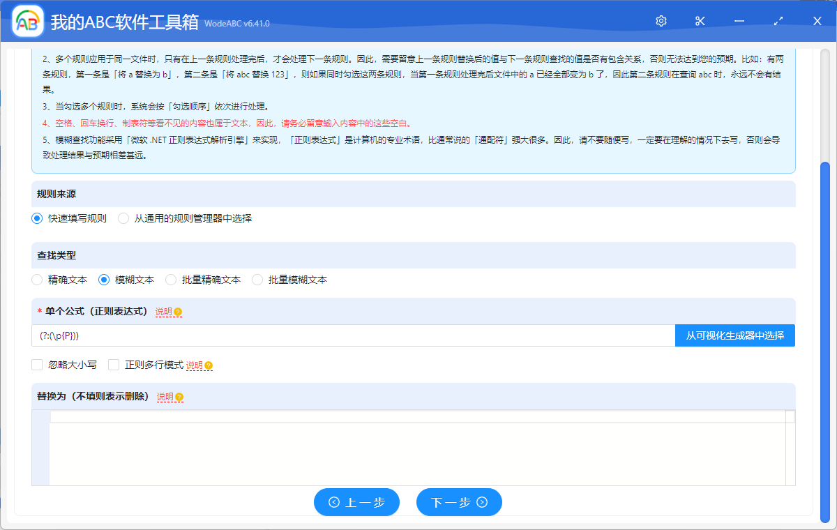Select the 批量精确文本 search type
Image resolution: width=837 pixels, height=530 pixels.
170,280
